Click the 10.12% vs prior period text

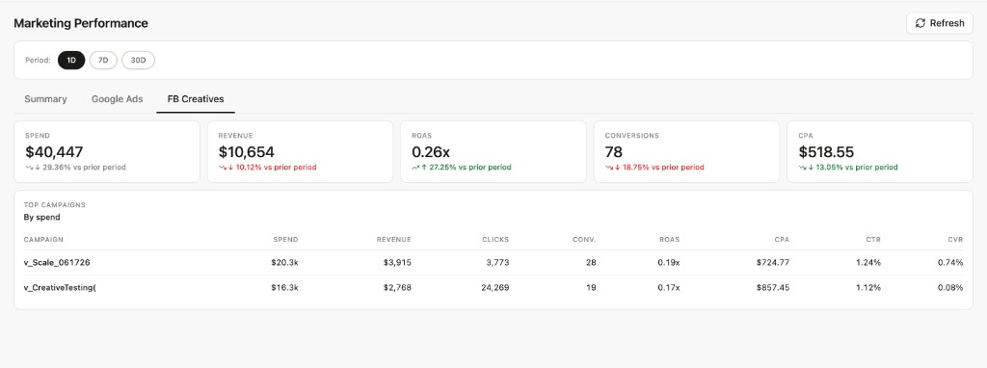click(277, 168)
